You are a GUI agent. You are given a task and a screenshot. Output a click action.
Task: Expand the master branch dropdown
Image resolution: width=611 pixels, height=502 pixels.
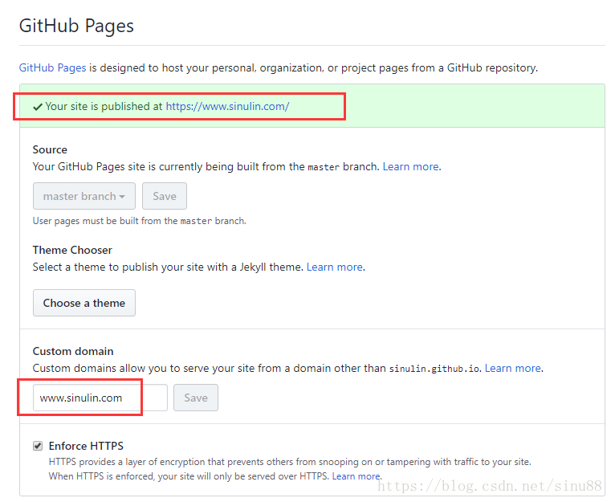[x=84, y=196]
